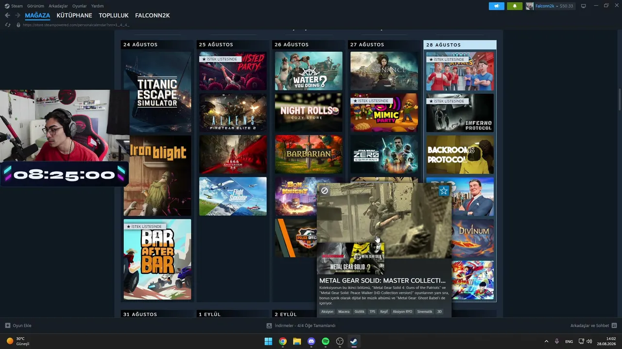622x349 pixels.
Task: Click the TPS tag
Action: pos(372,312)
